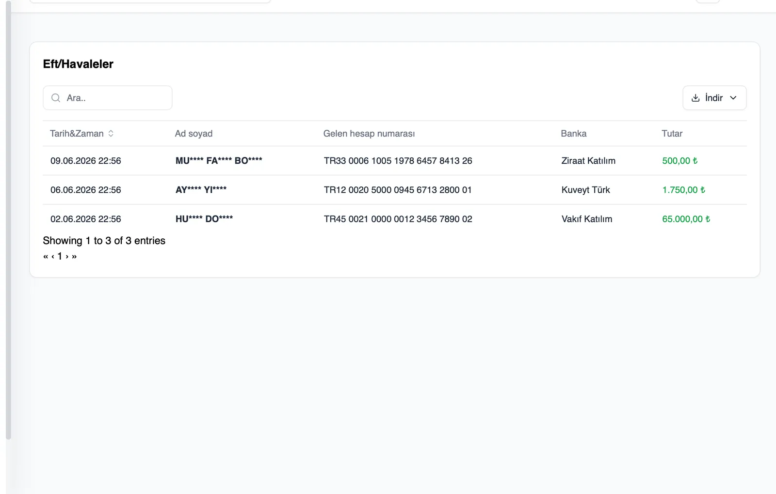776x494 pixels.
Task: Click the Kuveyt Türk bank cell
Action: coord(585,190)
